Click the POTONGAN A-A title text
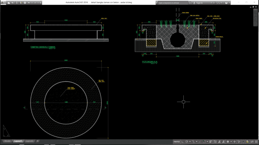Viewport: 259px width, 145px height. (x=150, y=62)
